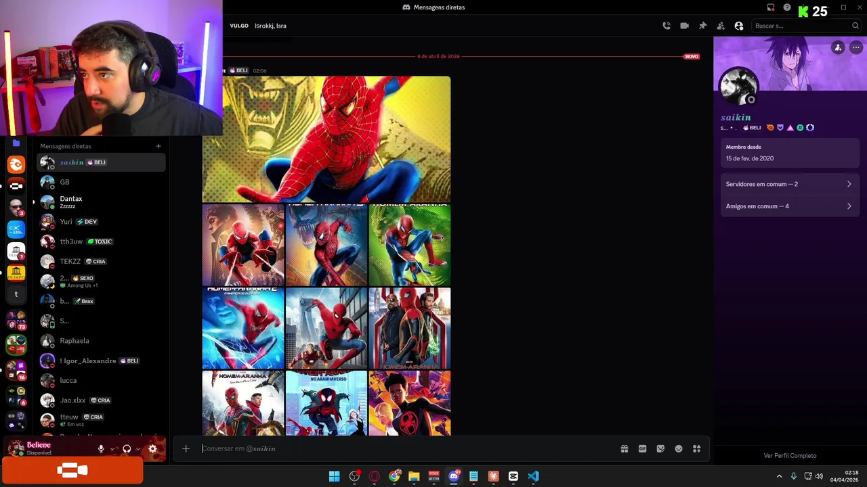Open the tteuw direct message
The image size is (867, 487).
click(101, 420)
